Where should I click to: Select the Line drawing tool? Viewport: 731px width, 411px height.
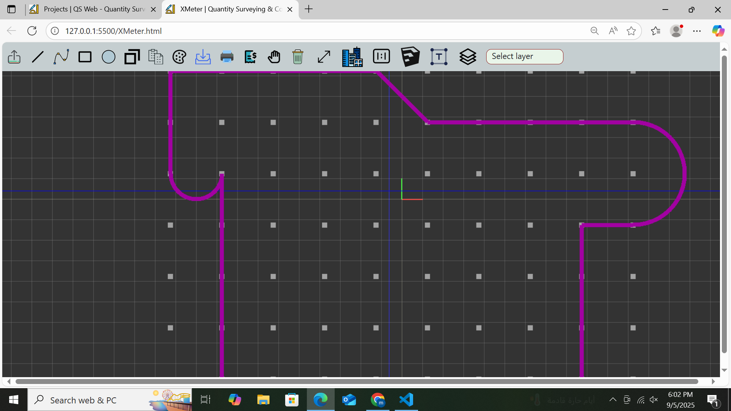pyautogui.click(x=38, y=57)
